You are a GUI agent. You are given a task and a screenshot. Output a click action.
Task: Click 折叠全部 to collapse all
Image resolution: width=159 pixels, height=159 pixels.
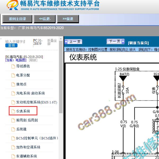click(52, 42)
